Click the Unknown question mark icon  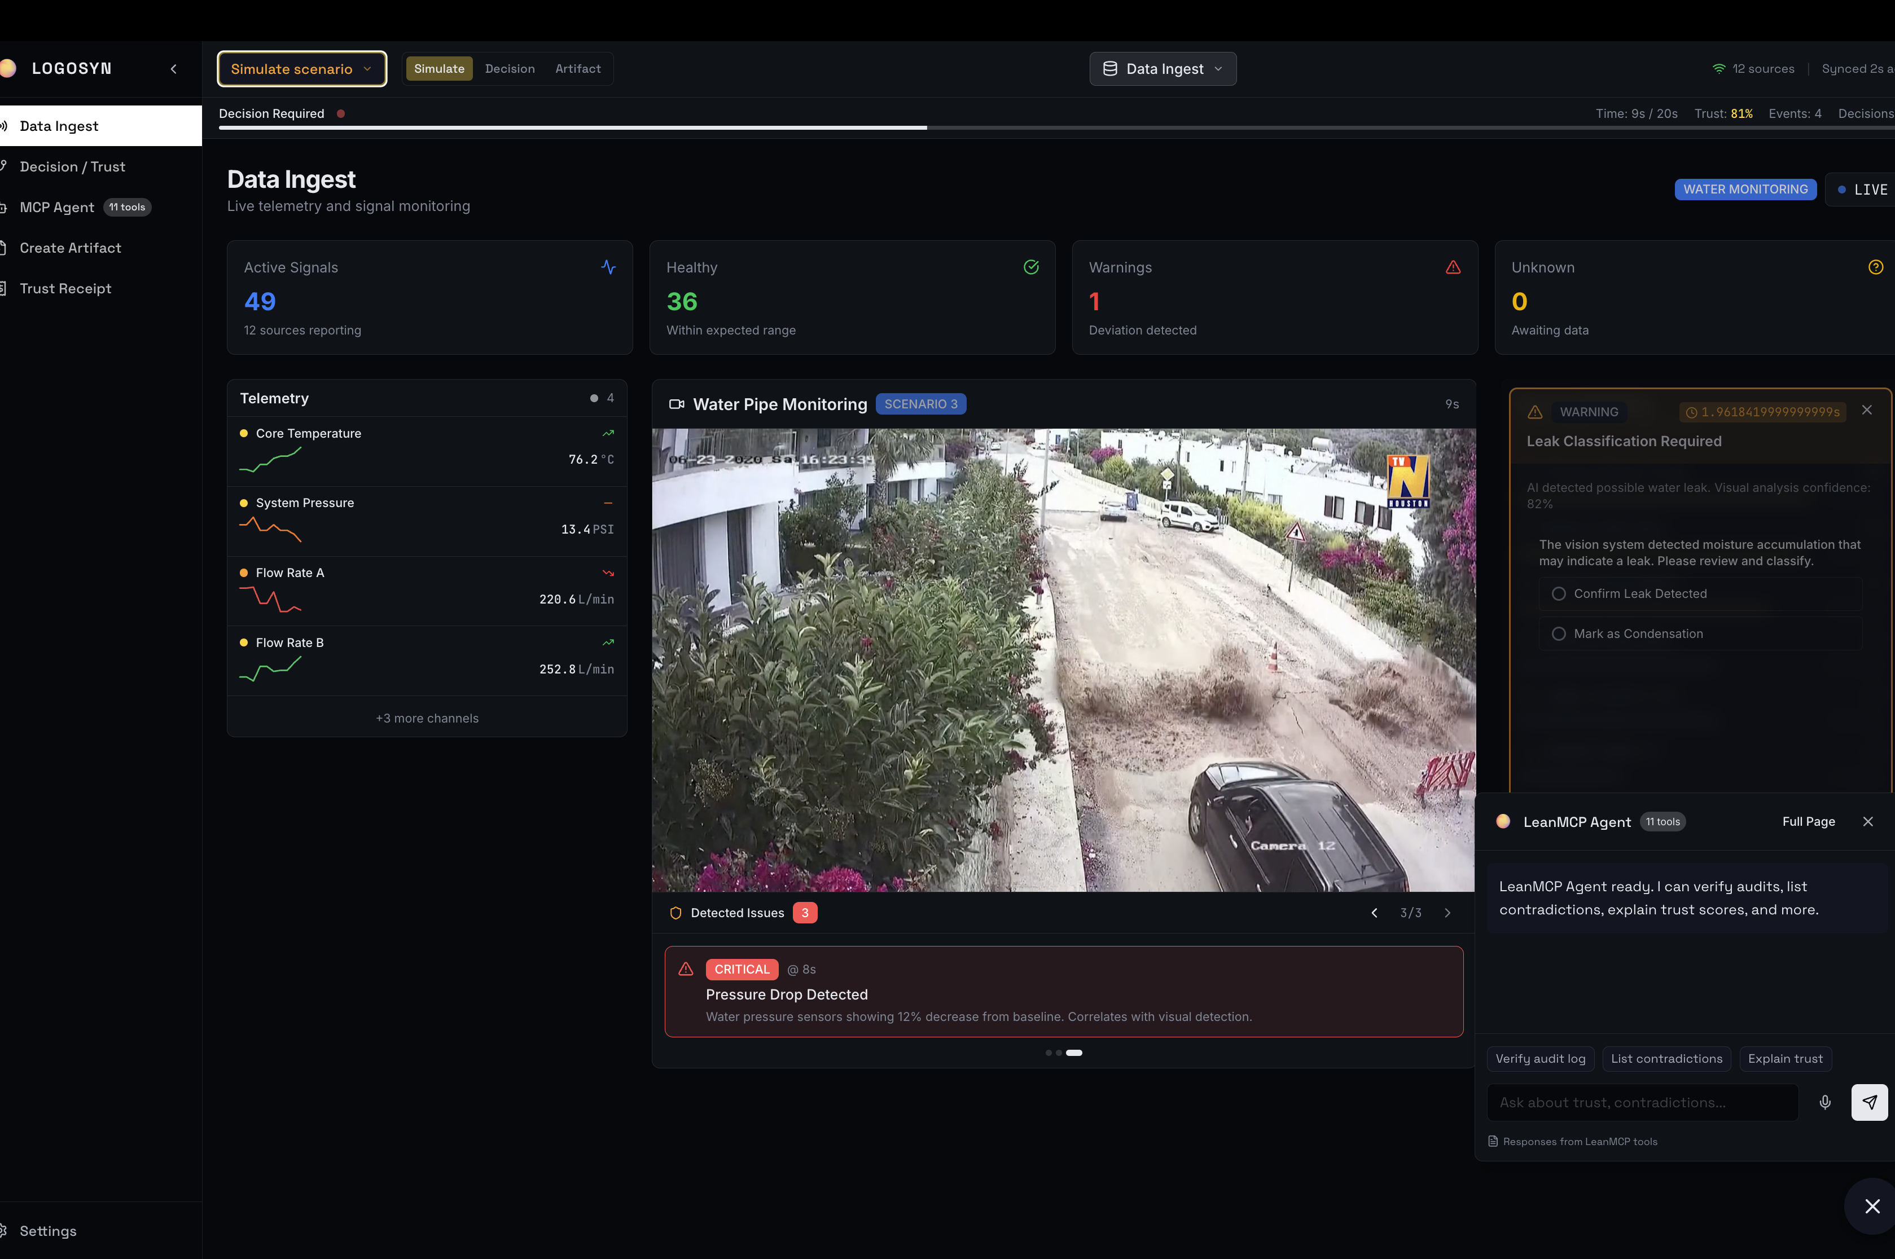[1875, 267]
